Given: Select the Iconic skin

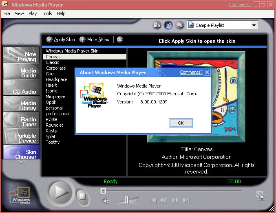Looking at the screenshot, I should (x=51, y=91).
